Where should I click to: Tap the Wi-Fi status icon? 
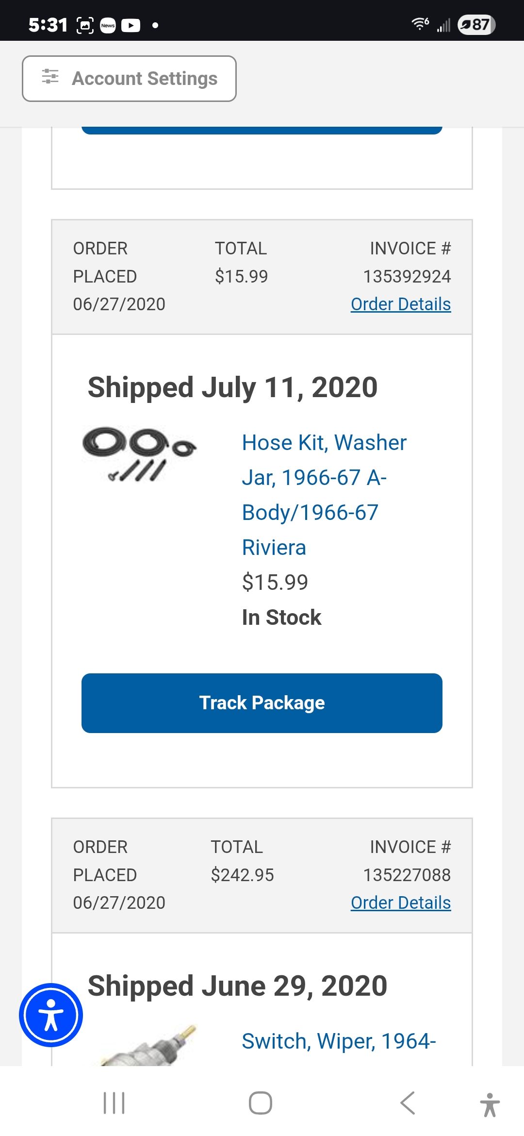tap(420, 24)
